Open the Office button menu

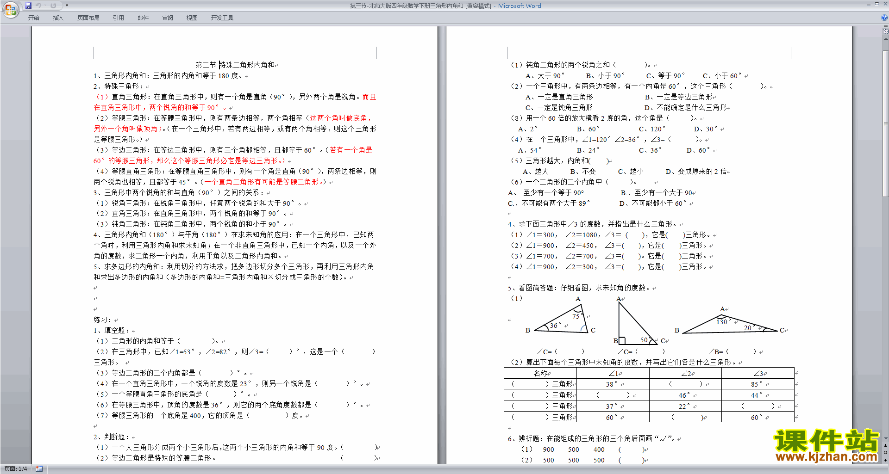point(11,9)
